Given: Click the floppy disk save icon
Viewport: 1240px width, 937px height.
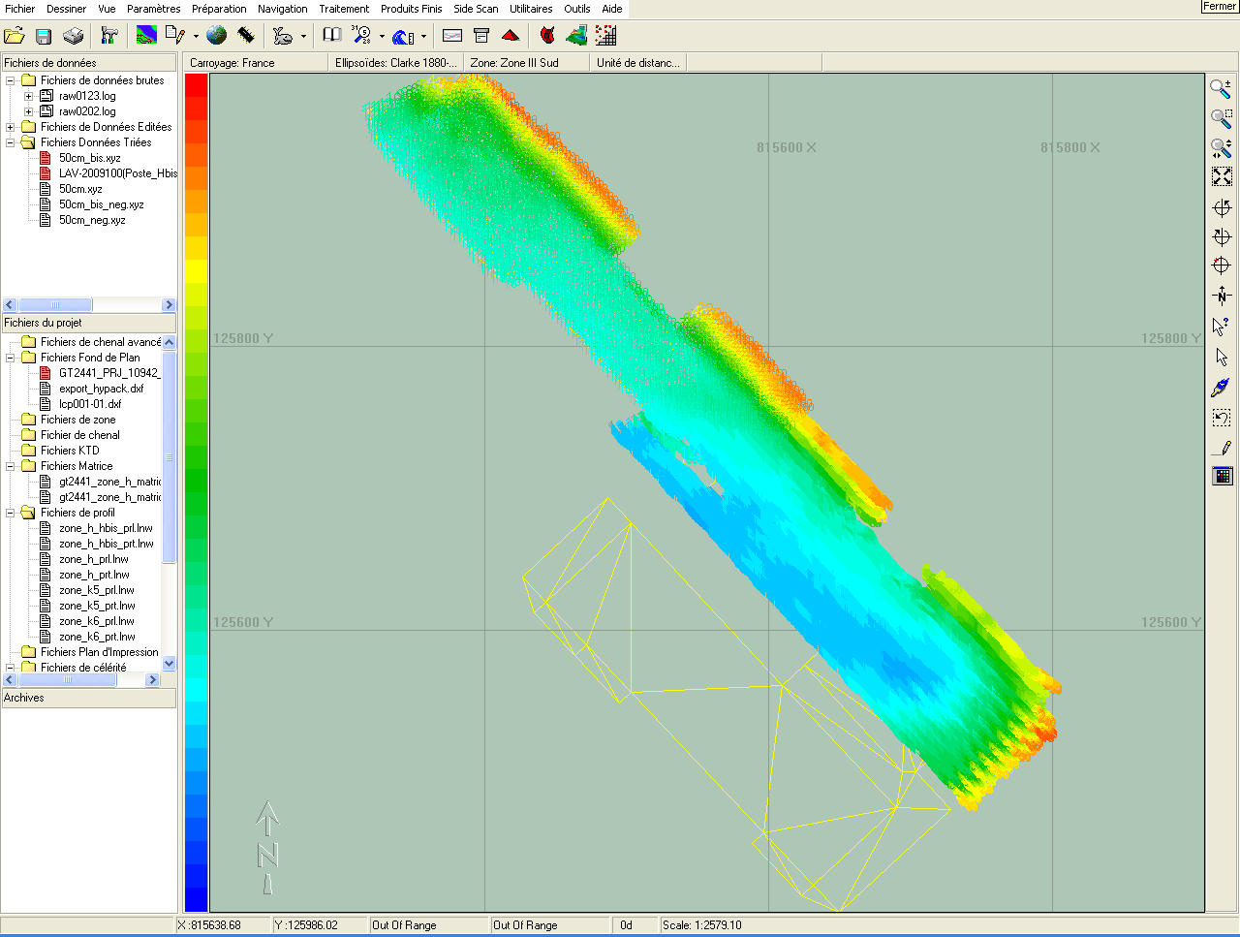Looking at the screenshot, I should point(44,36).
